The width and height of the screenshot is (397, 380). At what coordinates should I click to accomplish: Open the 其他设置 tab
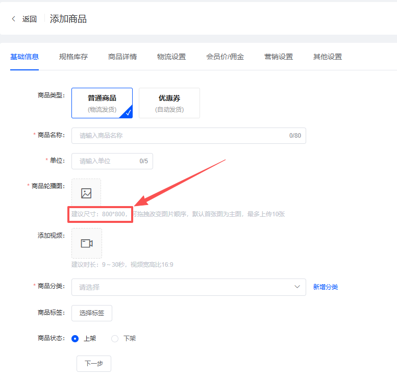[328, 57]
